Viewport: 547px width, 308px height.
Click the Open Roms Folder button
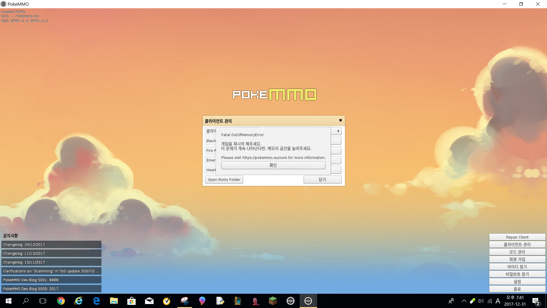pyautogui.click(x=224, y=179)
